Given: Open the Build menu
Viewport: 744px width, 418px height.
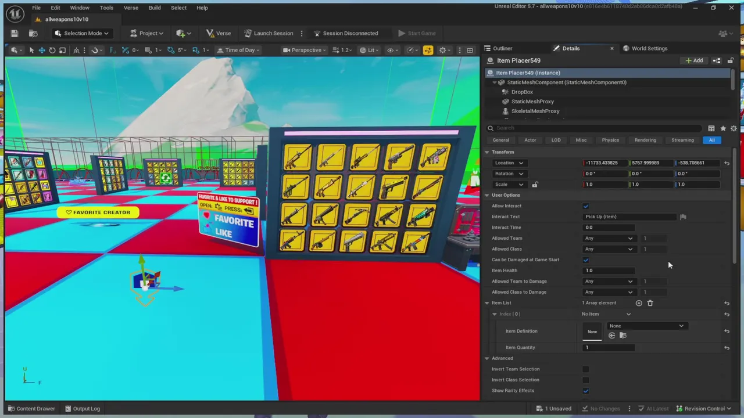Looking at the screenshot, I should (x=155, y=8).
